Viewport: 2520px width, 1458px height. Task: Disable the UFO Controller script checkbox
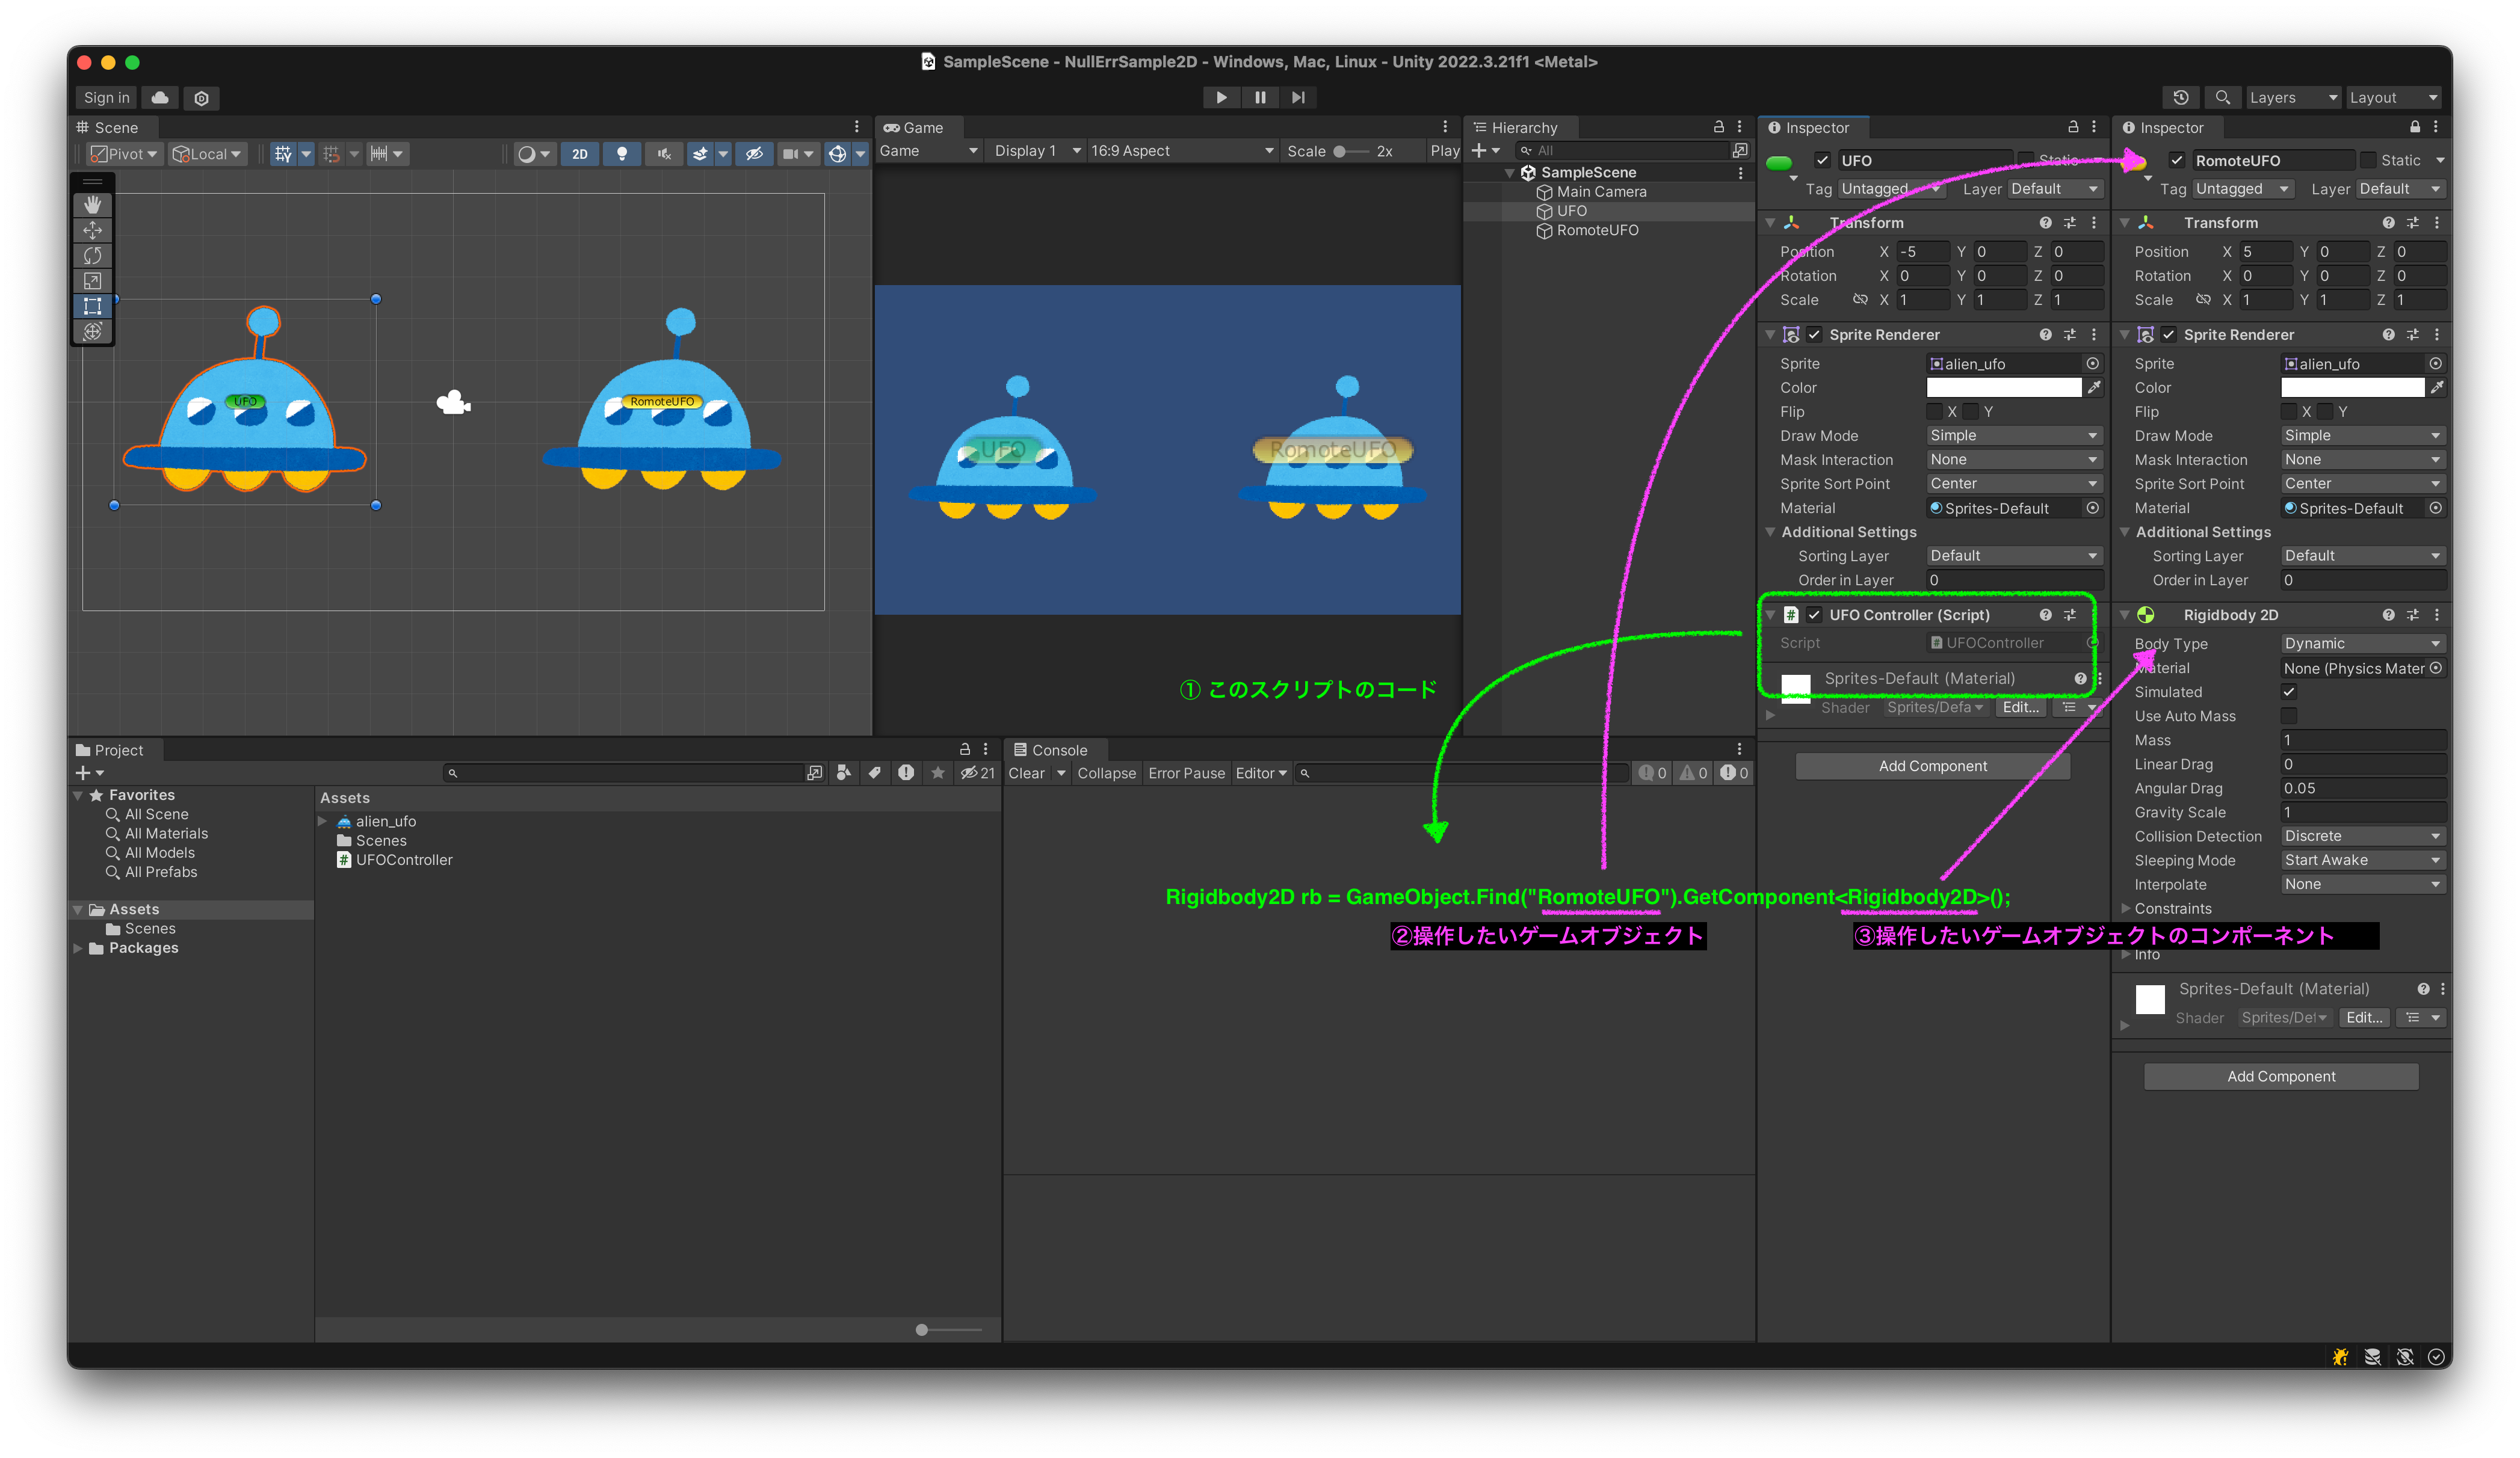[x=1815, y=615]
